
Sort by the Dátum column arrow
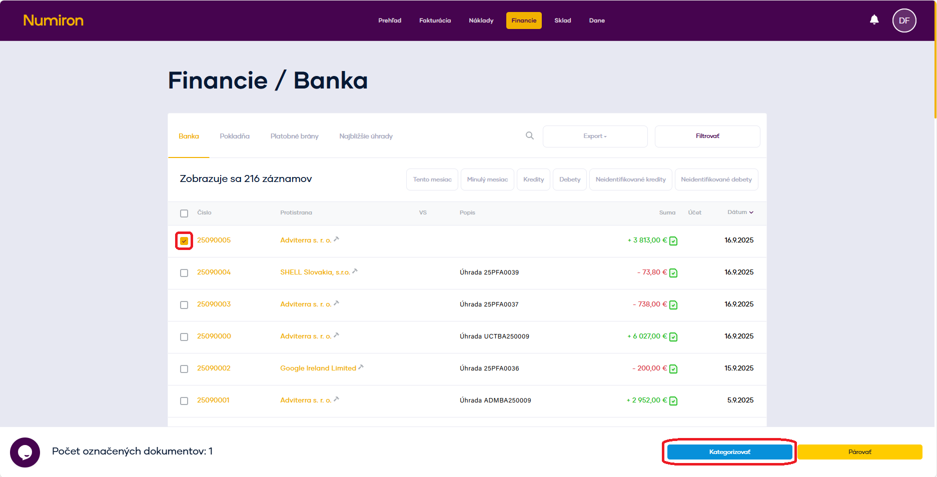[751, 212]
